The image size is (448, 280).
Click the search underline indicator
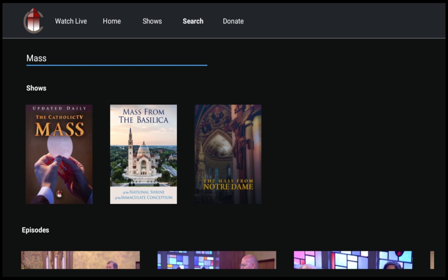116,65
